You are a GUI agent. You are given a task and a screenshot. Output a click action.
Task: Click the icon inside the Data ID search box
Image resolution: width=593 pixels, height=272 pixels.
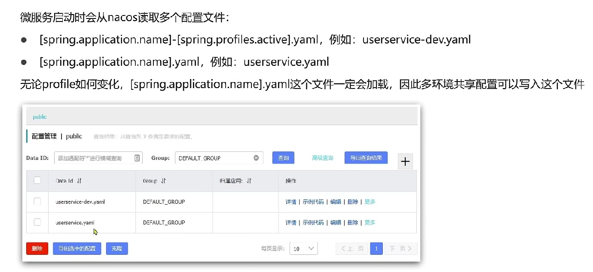(137, 158)
